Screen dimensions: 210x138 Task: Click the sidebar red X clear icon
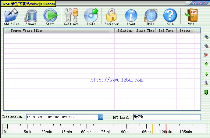tap(206, 55)
